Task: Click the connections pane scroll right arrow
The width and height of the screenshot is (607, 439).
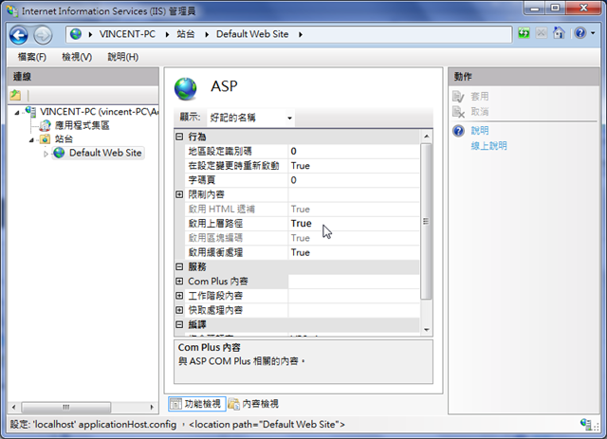Action: 152,408
